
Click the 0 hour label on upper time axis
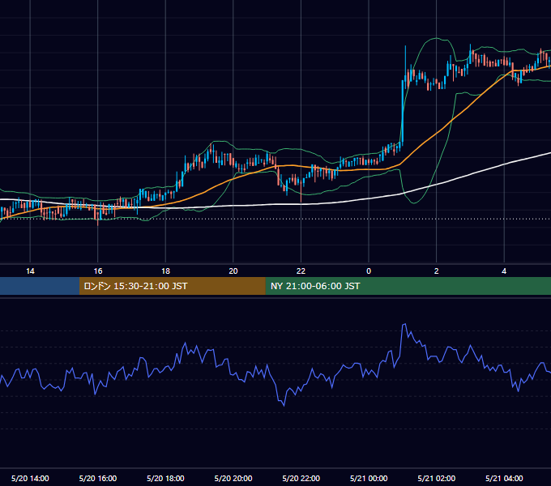[x=369, y=271]
